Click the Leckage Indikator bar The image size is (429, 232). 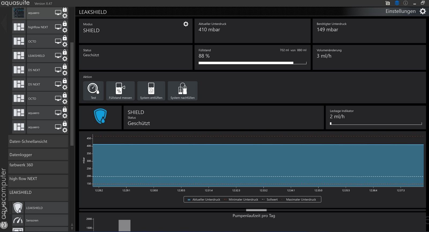tap(376, 124)
